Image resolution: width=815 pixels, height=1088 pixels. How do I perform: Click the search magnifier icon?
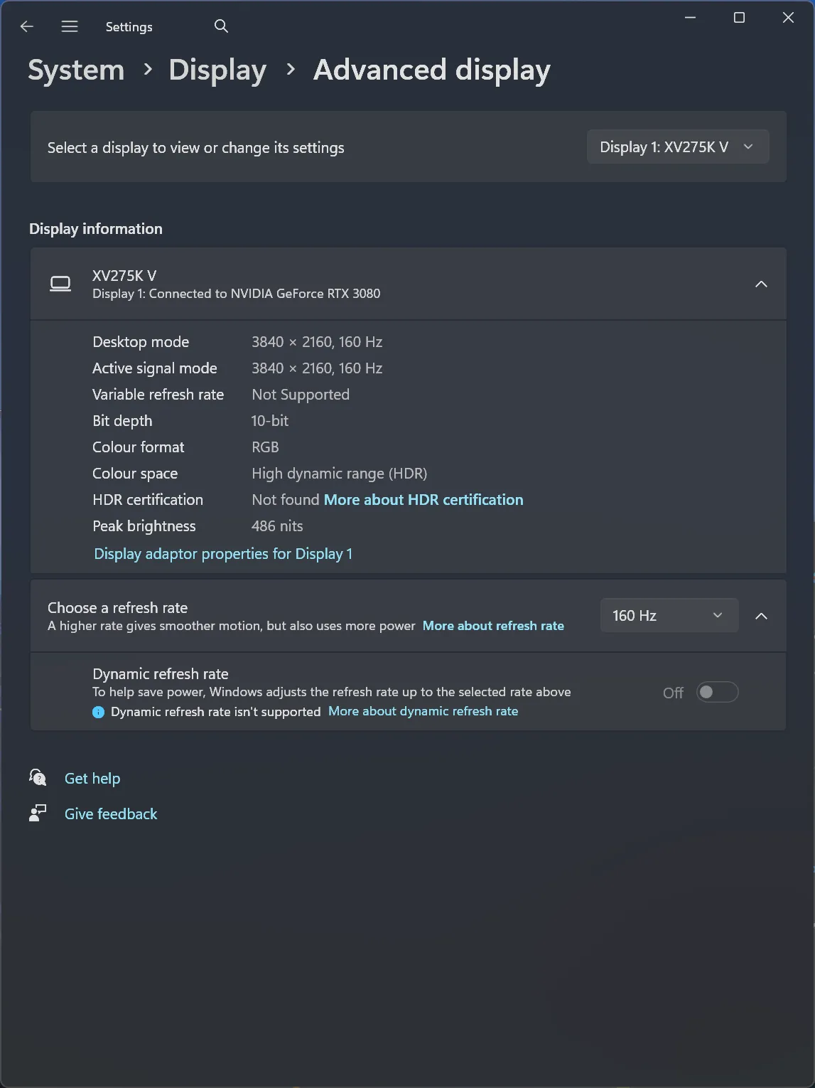[221, 26]
